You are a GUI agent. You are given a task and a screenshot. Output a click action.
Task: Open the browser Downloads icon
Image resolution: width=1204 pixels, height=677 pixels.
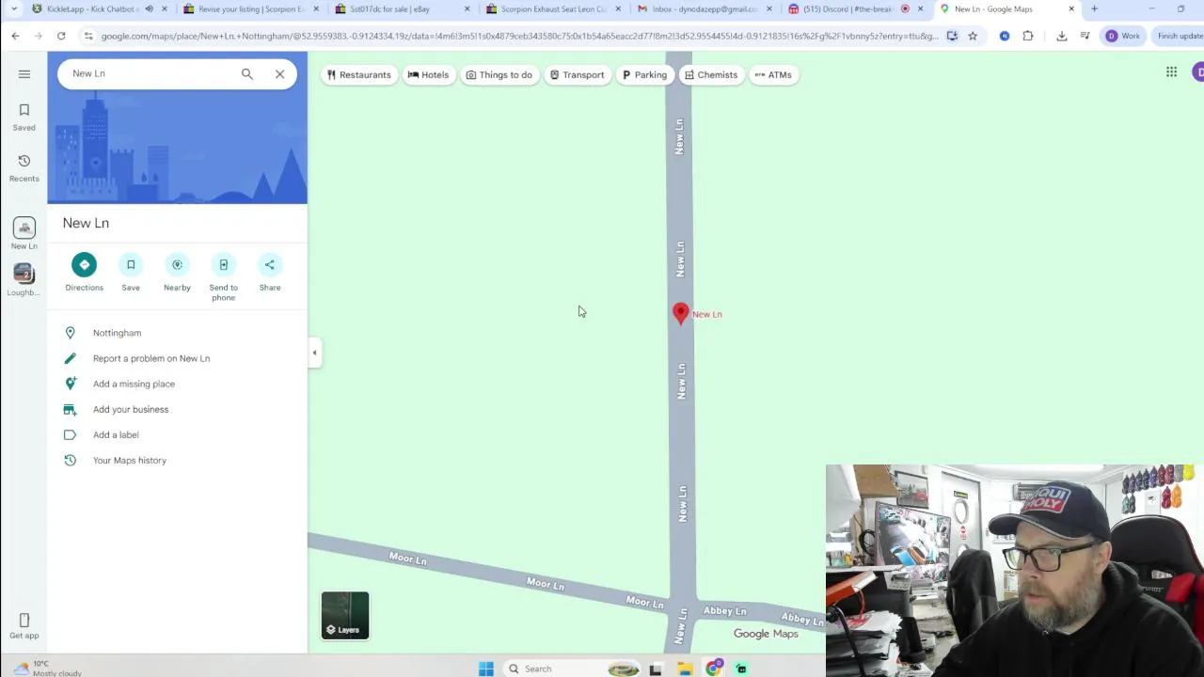pyautogui.click(x=1062, y=36)
